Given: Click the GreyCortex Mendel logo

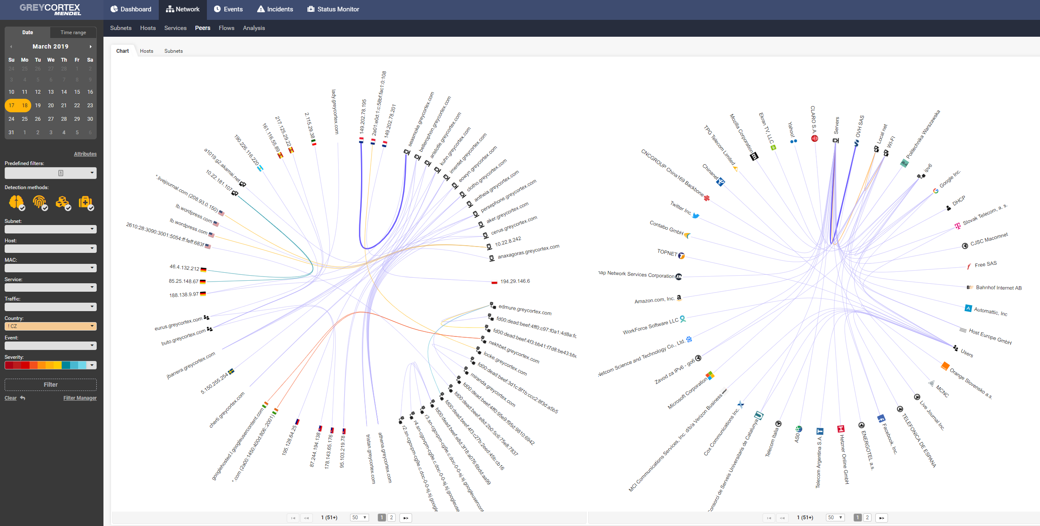Looking at the screenshot, I should point(50,9).
